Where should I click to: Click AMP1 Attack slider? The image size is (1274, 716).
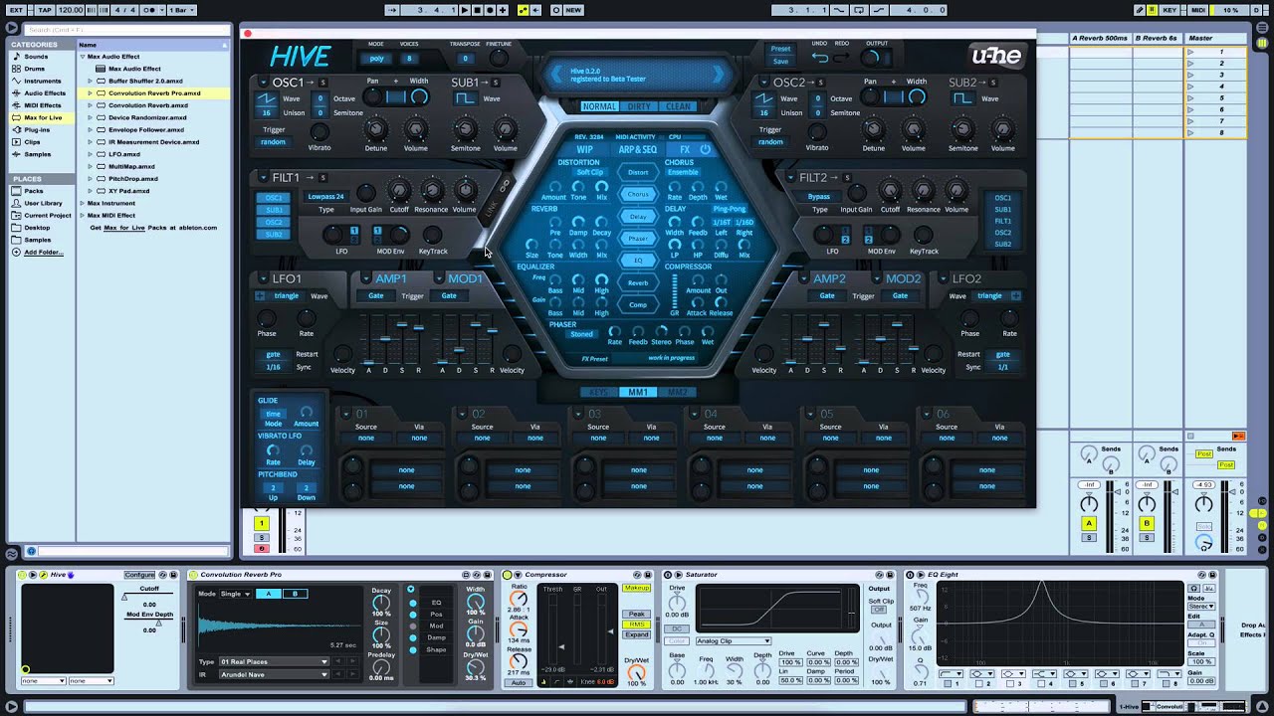coord(369,339)
